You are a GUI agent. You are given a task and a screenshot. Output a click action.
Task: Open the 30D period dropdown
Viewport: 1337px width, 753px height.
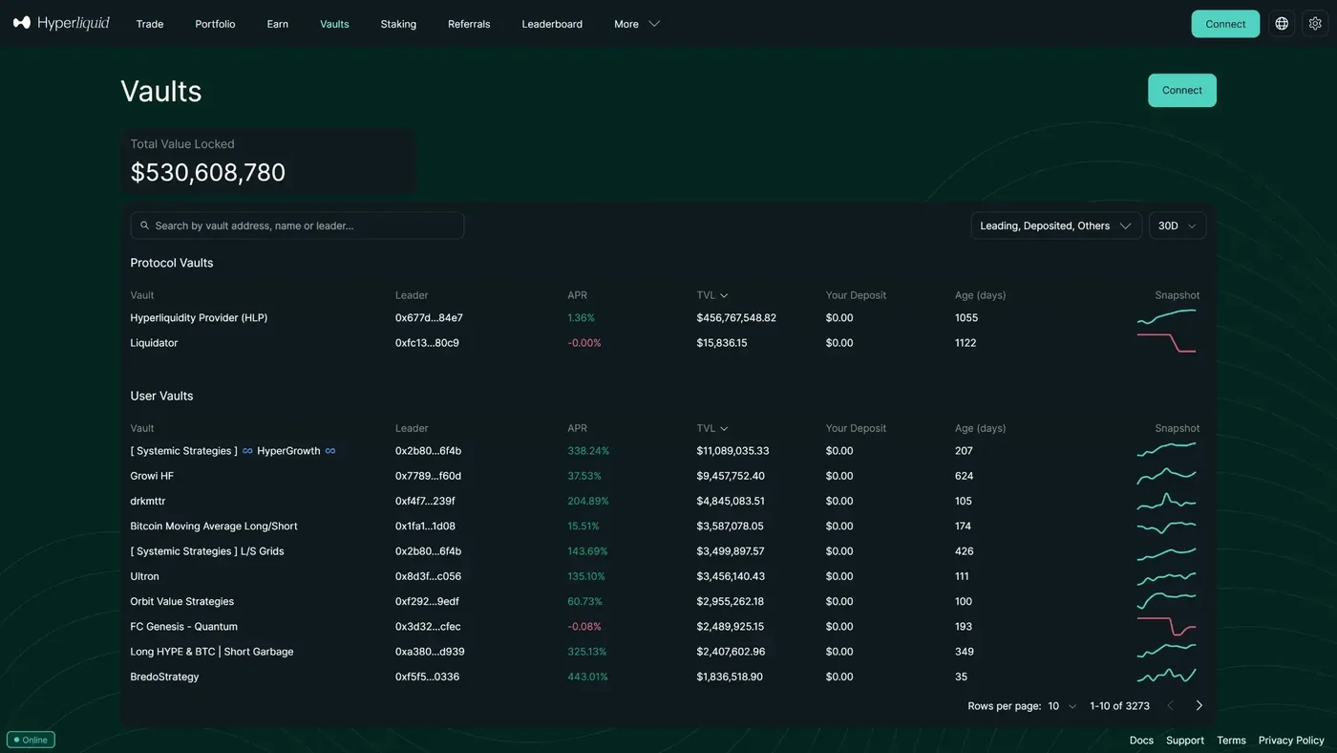[1178, 226]
